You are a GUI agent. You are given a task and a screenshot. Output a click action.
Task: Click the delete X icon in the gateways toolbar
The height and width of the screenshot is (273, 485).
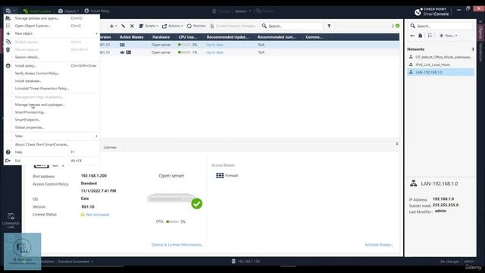pyautogui.click(x=132, y=26)
